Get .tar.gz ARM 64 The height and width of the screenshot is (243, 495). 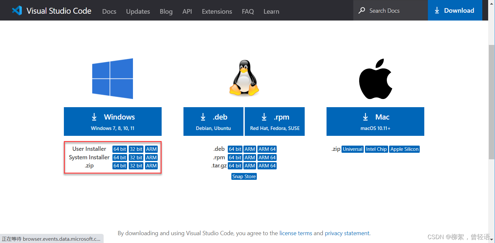(267, 166)
